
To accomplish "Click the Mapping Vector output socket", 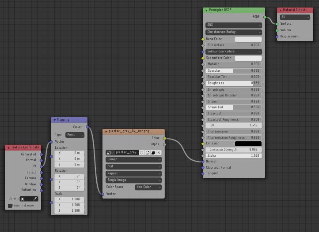I will (x=87, y=127).
